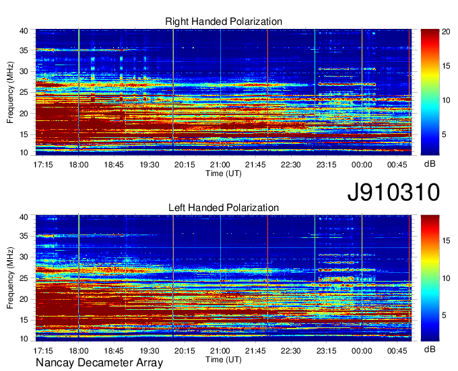Click the 22:30 time tick of Right Handed plot
Screen dimensions: 458x371
[291, 165]
